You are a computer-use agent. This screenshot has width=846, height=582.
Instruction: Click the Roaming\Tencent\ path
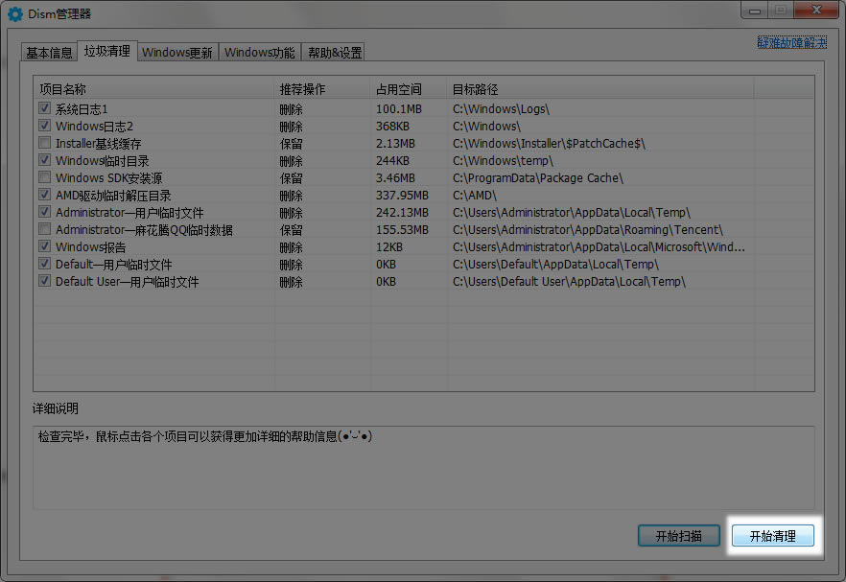[588, 230]
